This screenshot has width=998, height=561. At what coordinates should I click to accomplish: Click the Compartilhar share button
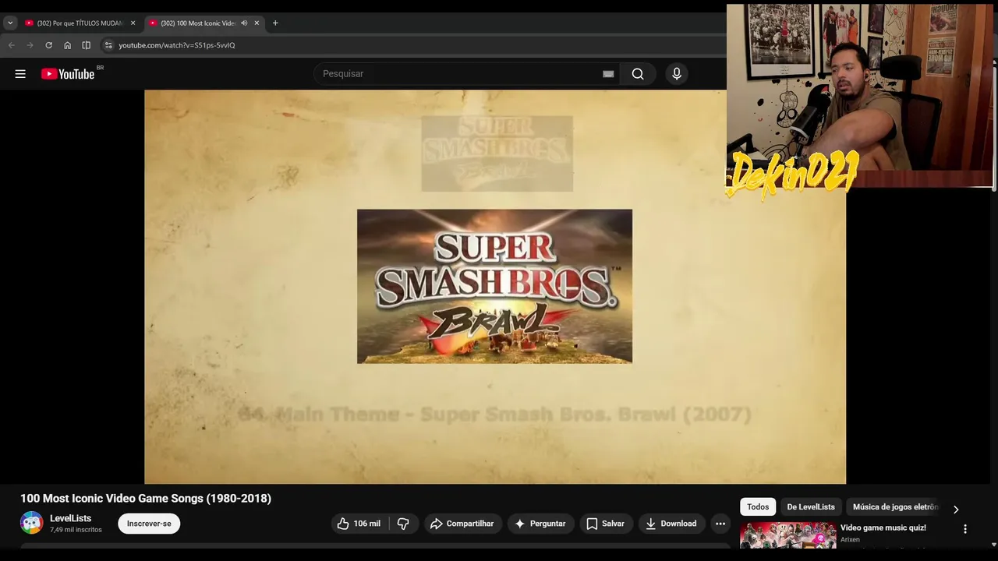[462, 524]
